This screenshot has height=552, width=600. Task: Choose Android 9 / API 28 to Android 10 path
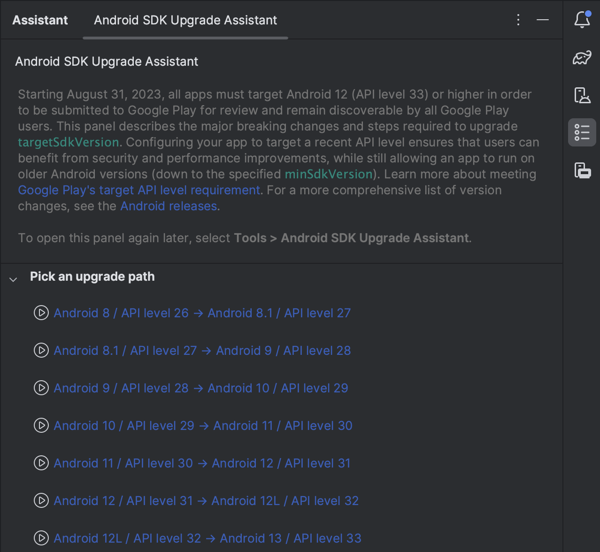201,388
